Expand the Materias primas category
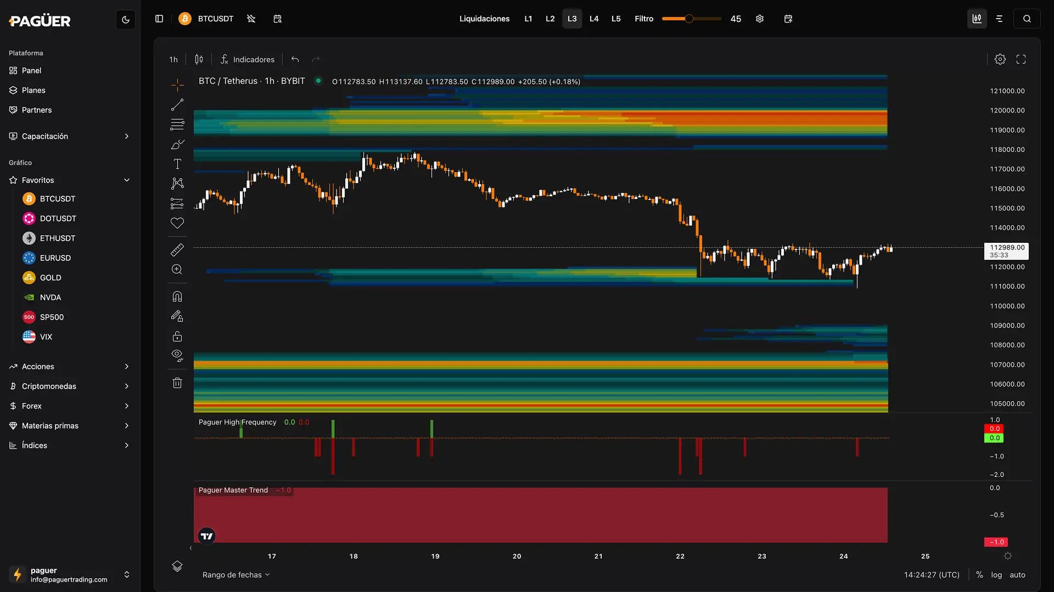 [69, 425]
